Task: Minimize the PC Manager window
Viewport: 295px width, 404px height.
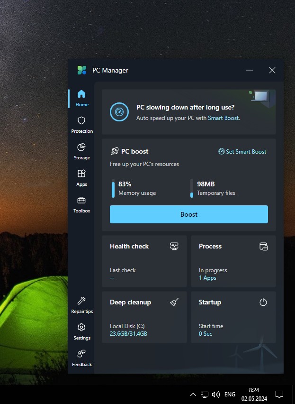Action: point(250,70)
